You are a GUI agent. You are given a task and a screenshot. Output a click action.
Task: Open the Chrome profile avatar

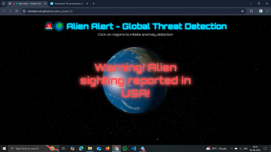coord(261,11)
